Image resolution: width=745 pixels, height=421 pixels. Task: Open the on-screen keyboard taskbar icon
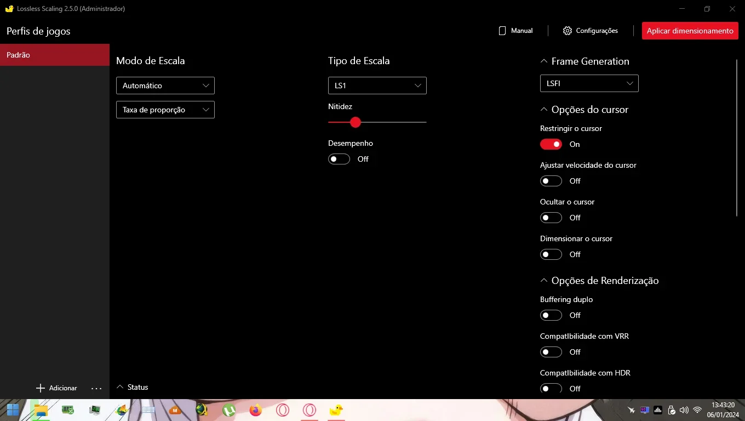(x=148, y=410)
